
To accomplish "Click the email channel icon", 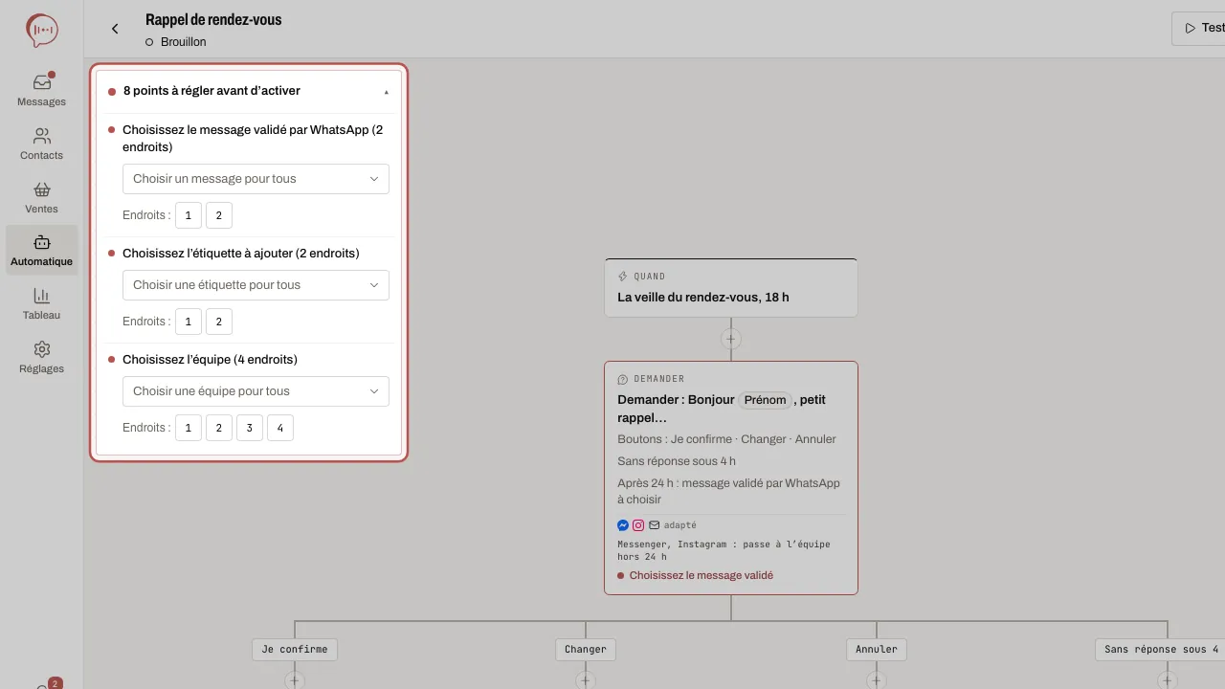I will pos(654,525).
